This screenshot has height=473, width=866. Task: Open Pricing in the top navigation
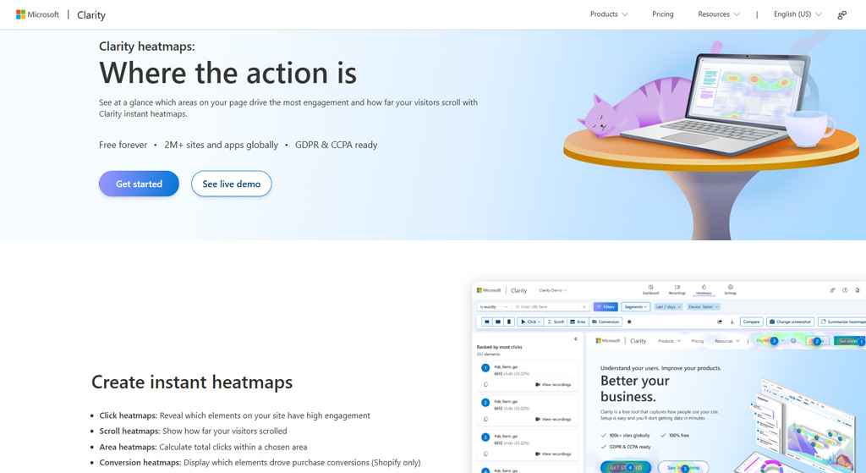coord(663,14)
